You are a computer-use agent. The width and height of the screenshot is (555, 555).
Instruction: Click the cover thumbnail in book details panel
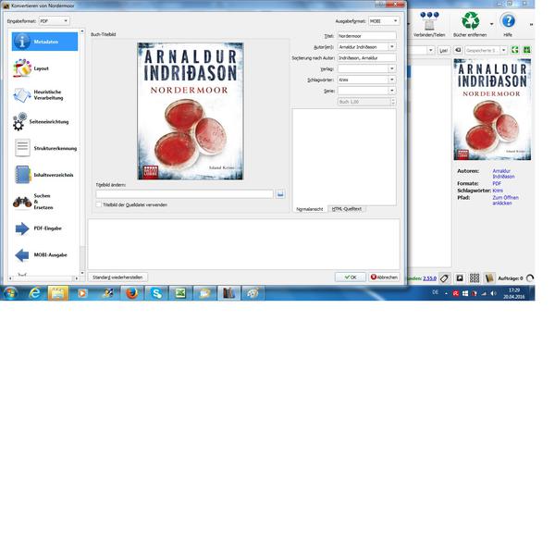pos(492,109)
